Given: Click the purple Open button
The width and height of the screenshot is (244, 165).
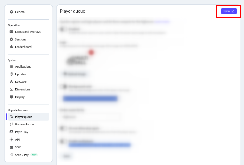Looking at the screenshot, I should point(229,11).
